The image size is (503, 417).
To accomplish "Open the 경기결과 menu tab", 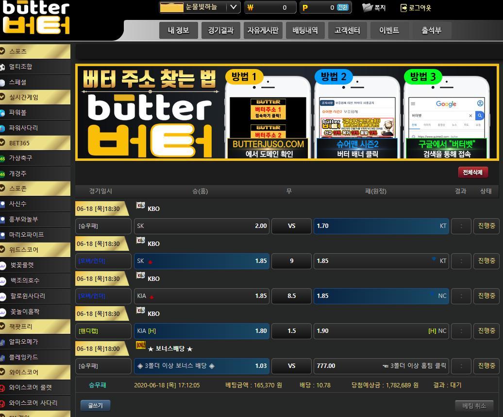I will click(220, 30).
